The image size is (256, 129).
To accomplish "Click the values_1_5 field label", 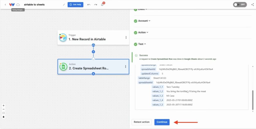I will click(x=157, y=105).
